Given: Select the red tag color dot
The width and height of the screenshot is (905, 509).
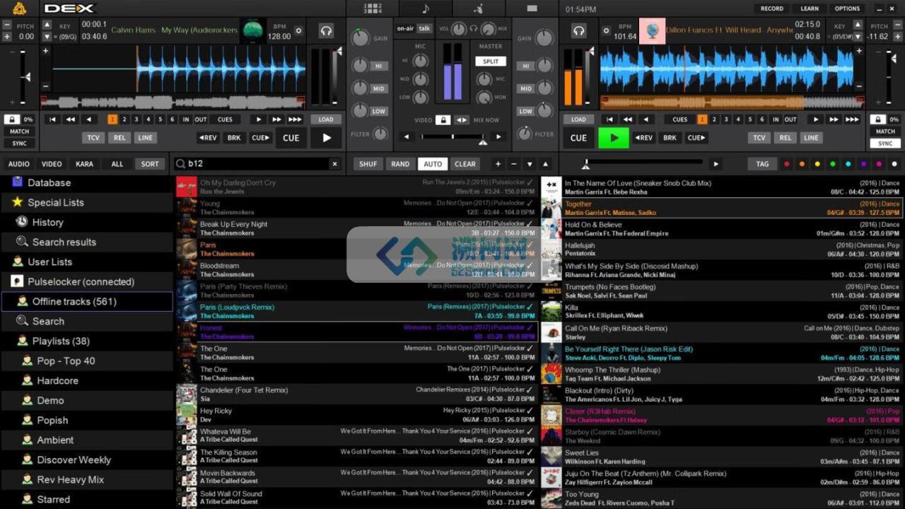Looking at the screenshot, I should [786, 164].
